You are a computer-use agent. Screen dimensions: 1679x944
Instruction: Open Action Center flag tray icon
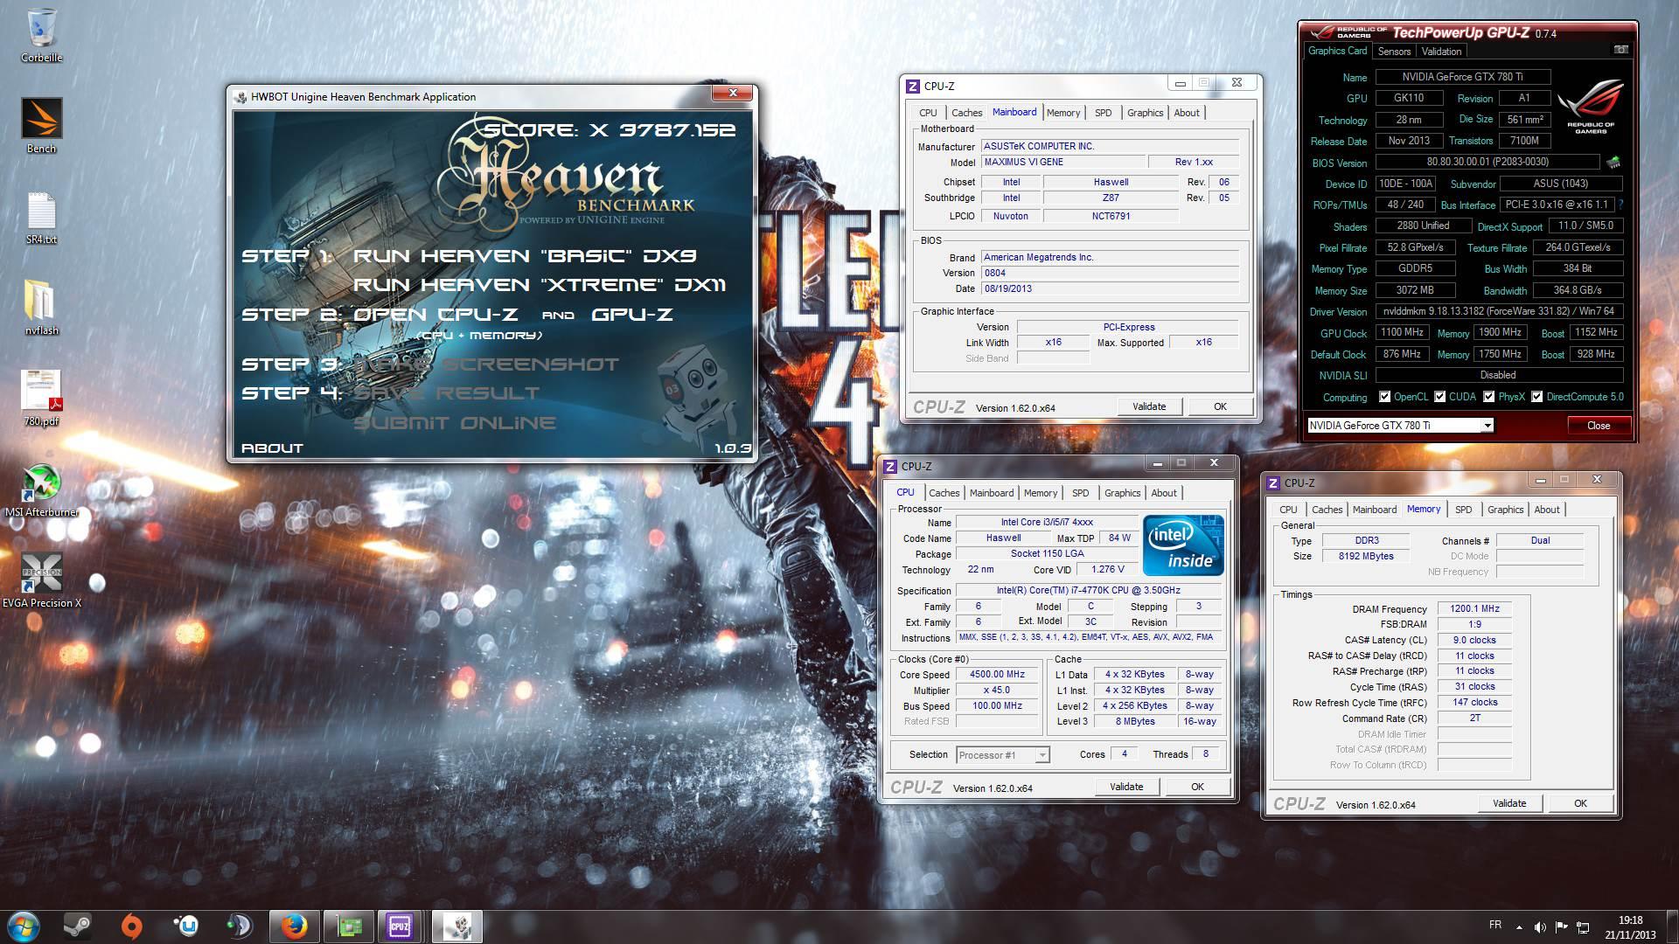[1561, 927]
